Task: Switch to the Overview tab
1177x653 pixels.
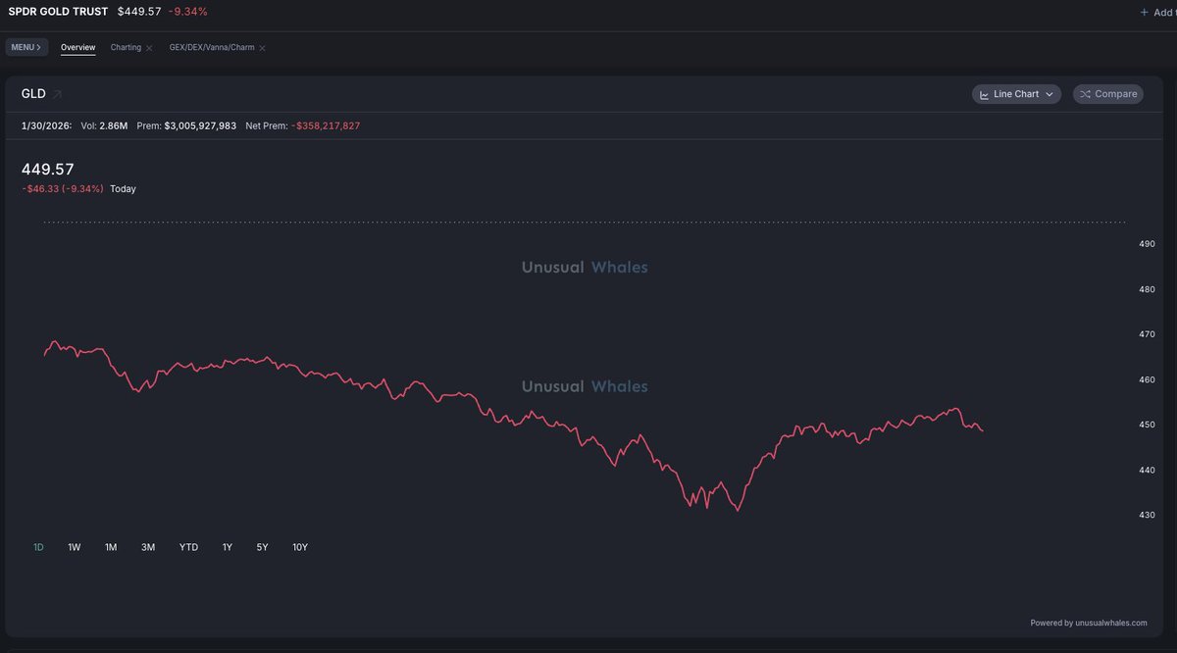Action: coord(77,47)
